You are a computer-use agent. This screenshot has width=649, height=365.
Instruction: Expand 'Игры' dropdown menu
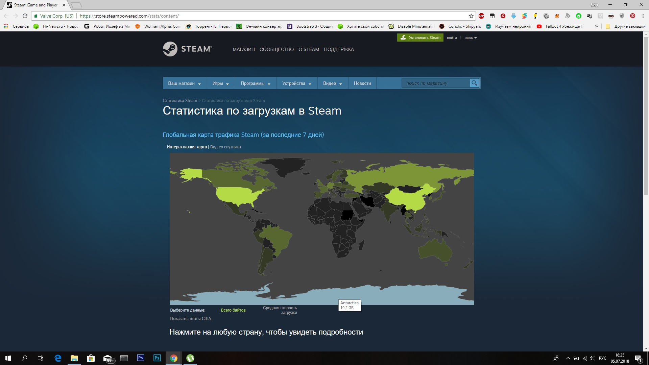pos(221,83)
